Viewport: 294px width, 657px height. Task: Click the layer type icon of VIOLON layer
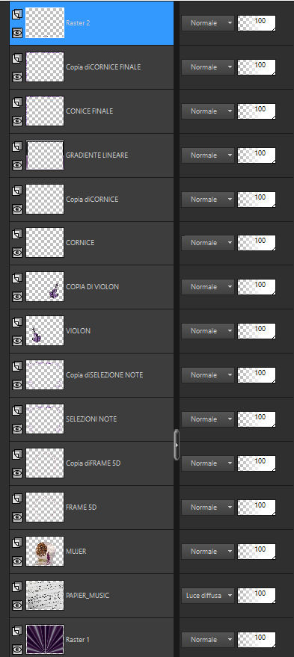point(16,323)
